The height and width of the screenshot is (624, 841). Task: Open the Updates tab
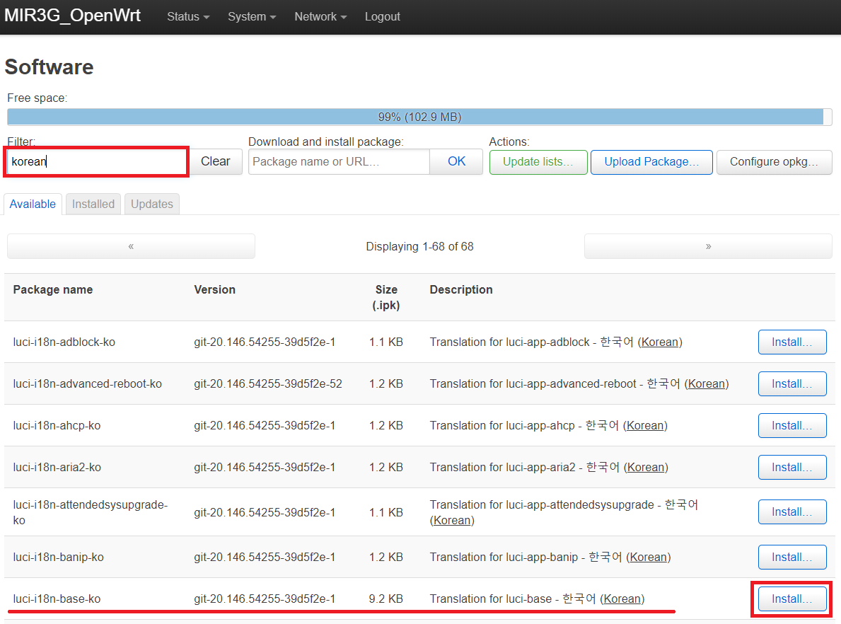tap(151, 204)
